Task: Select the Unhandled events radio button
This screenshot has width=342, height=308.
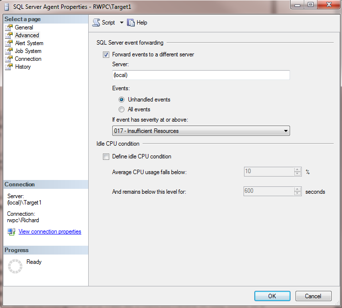Action: [122, 100]
